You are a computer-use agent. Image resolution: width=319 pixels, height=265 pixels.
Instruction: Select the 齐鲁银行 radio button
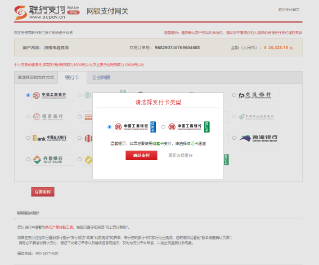click(28, 159)
